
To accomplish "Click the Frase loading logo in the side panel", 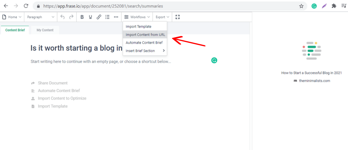I will click(x=312, y=51).
